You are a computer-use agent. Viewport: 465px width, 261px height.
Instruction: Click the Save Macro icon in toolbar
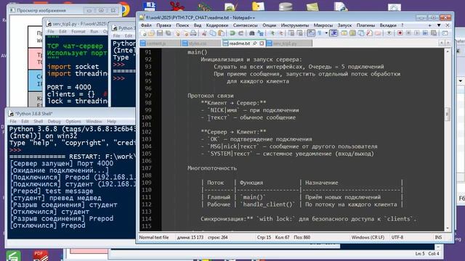(434, 33)
